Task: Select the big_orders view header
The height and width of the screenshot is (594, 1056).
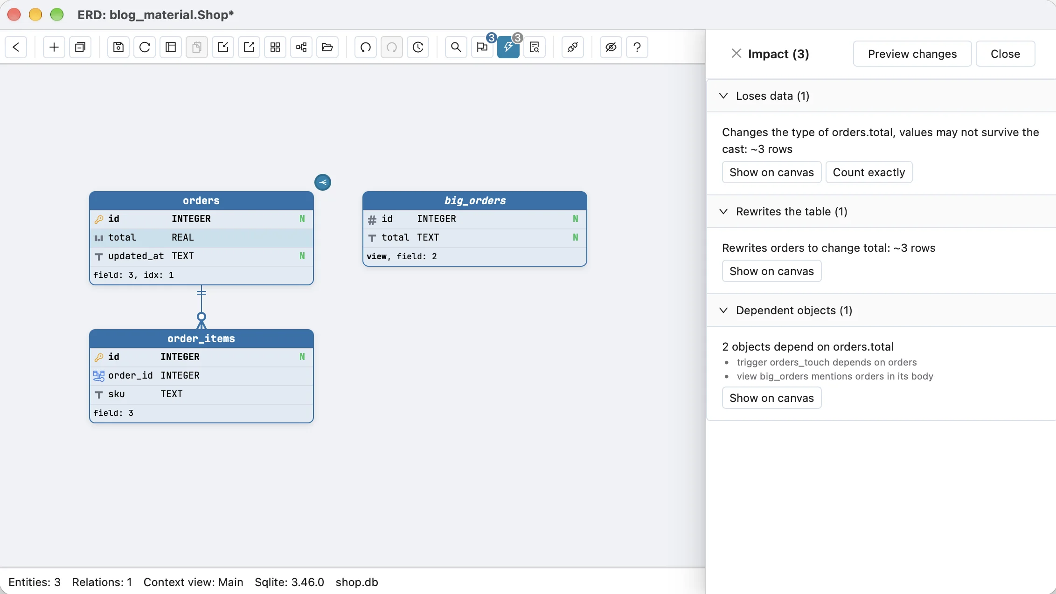Action: coord(475,200)
